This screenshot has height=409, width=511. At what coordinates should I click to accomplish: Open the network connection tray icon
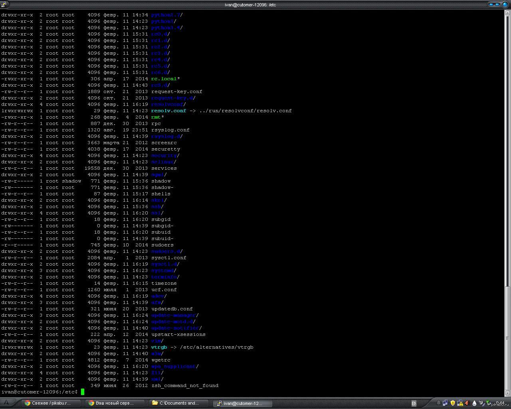(446, 403)
